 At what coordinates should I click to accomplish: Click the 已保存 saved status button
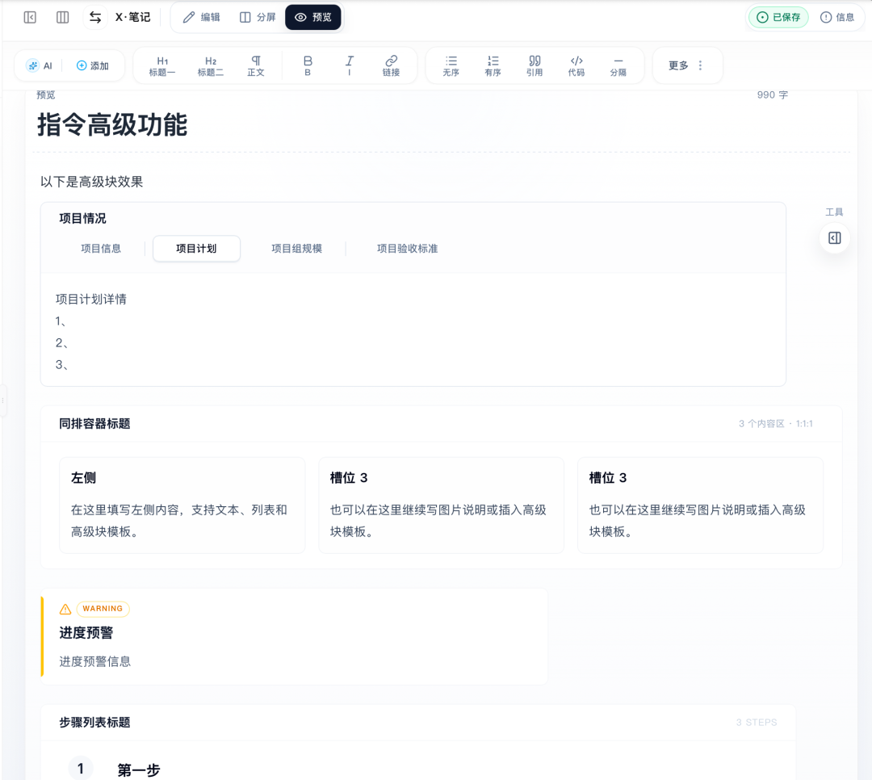click(778, 17)
